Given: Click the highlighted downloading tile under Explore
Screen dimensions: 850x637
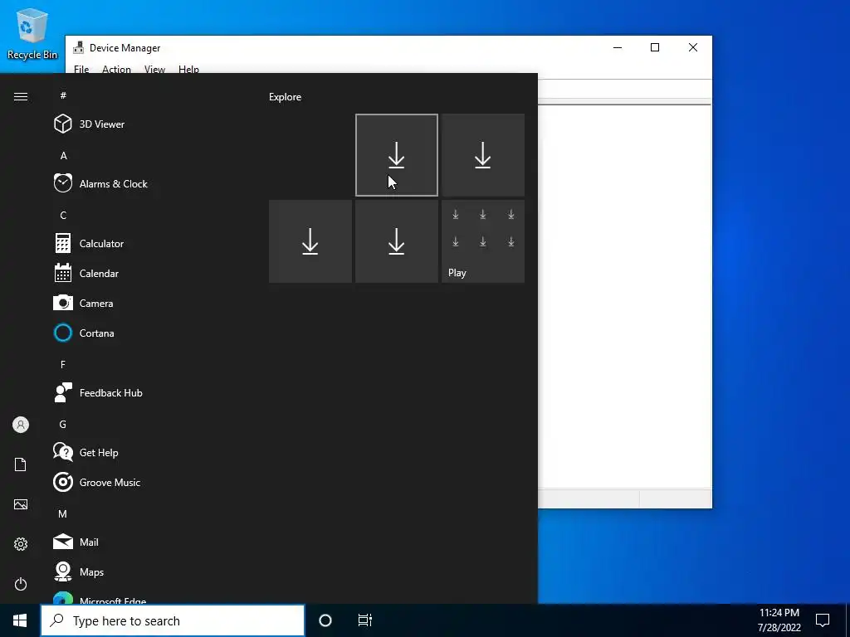Looking at the screenshot, I should pos(396,155).
